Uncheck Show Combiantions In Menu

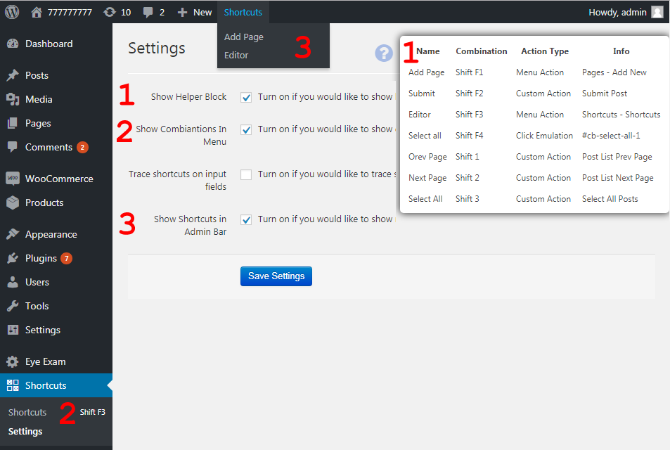pyautogui.click(x=246, y=128)
